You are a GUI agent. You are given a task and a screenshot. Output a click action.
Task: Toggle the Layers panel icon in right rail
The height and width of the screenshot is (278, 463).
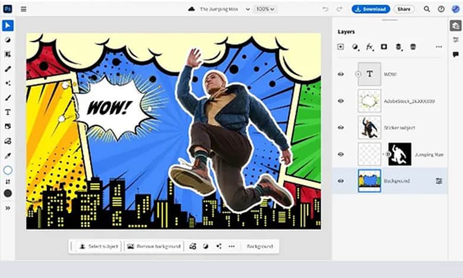[456, 25]
